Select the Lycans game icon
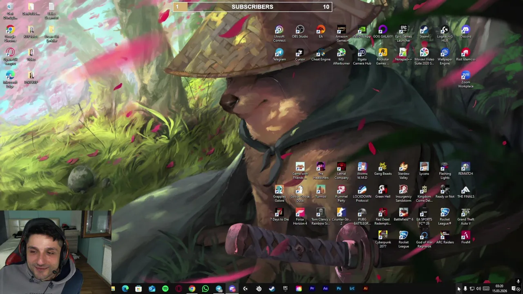Screen dimensions: 523x294 (x=424, y=169)
